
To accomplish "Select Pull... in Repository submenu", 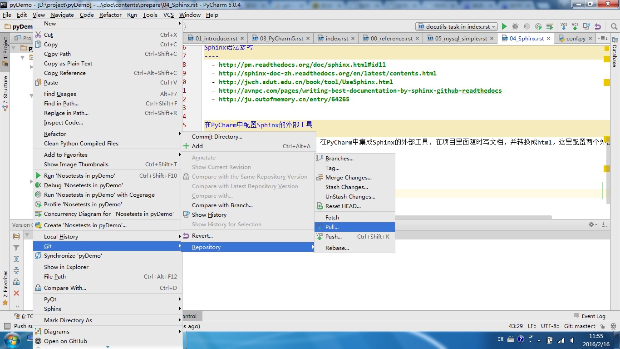I will point(354,227).
